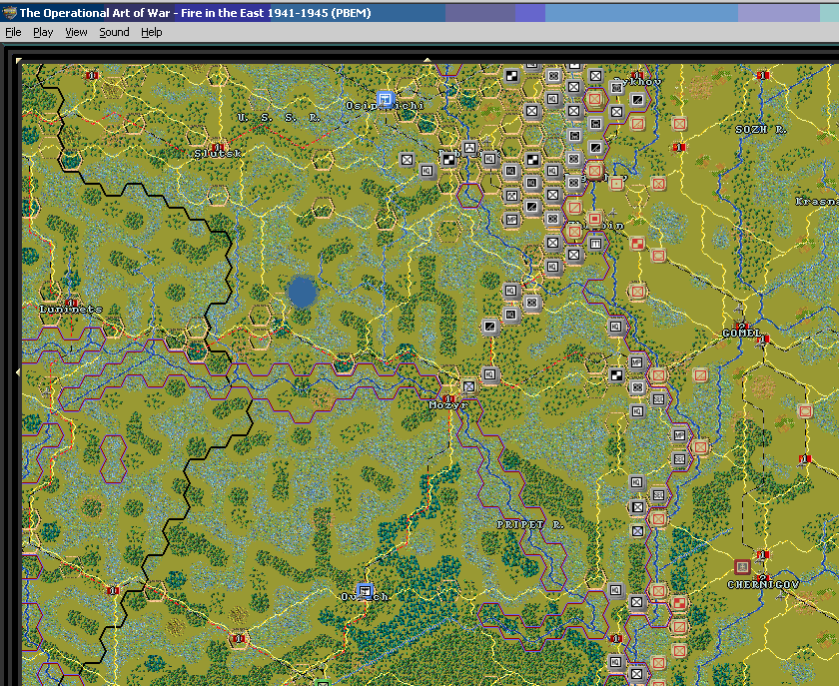Click the SOZH R. river label
The width and height of the screenshot is (839, 686).
point(761,130)
